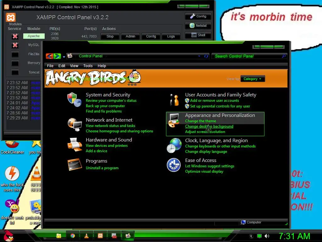This screenshot has height=242, width=322.
Task: Launch Chrome from the taskbar
Action: tap(73, 236)
